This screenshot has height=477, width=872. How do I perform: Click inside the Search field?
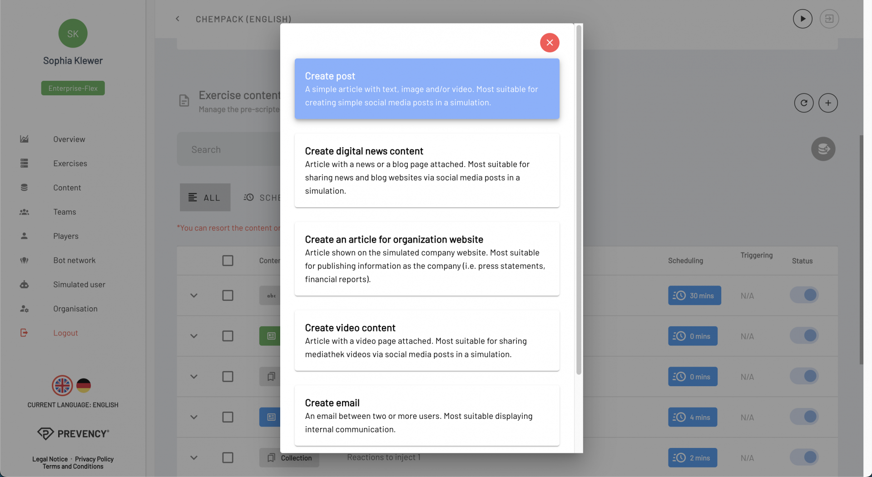tap(227, 149)
